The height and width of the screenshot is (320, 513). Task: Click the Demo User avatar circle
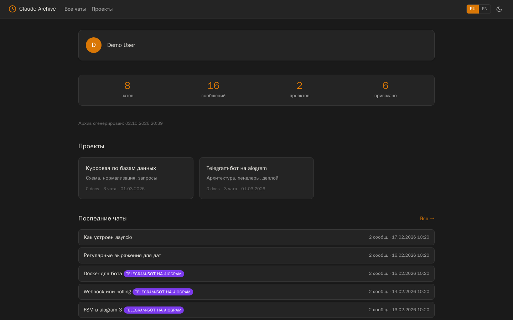pos(94,45)
